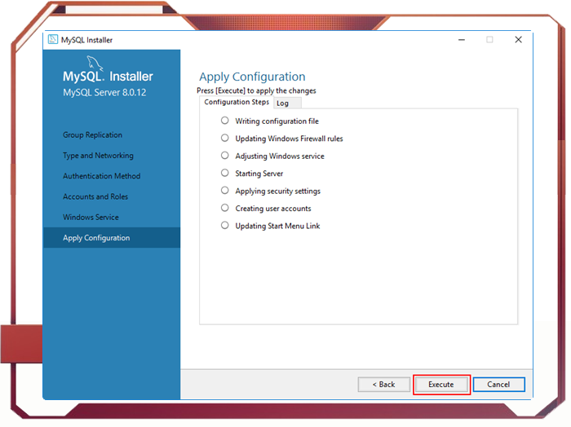
Task: Go back with the Back button
Action: tap(383, 385)
